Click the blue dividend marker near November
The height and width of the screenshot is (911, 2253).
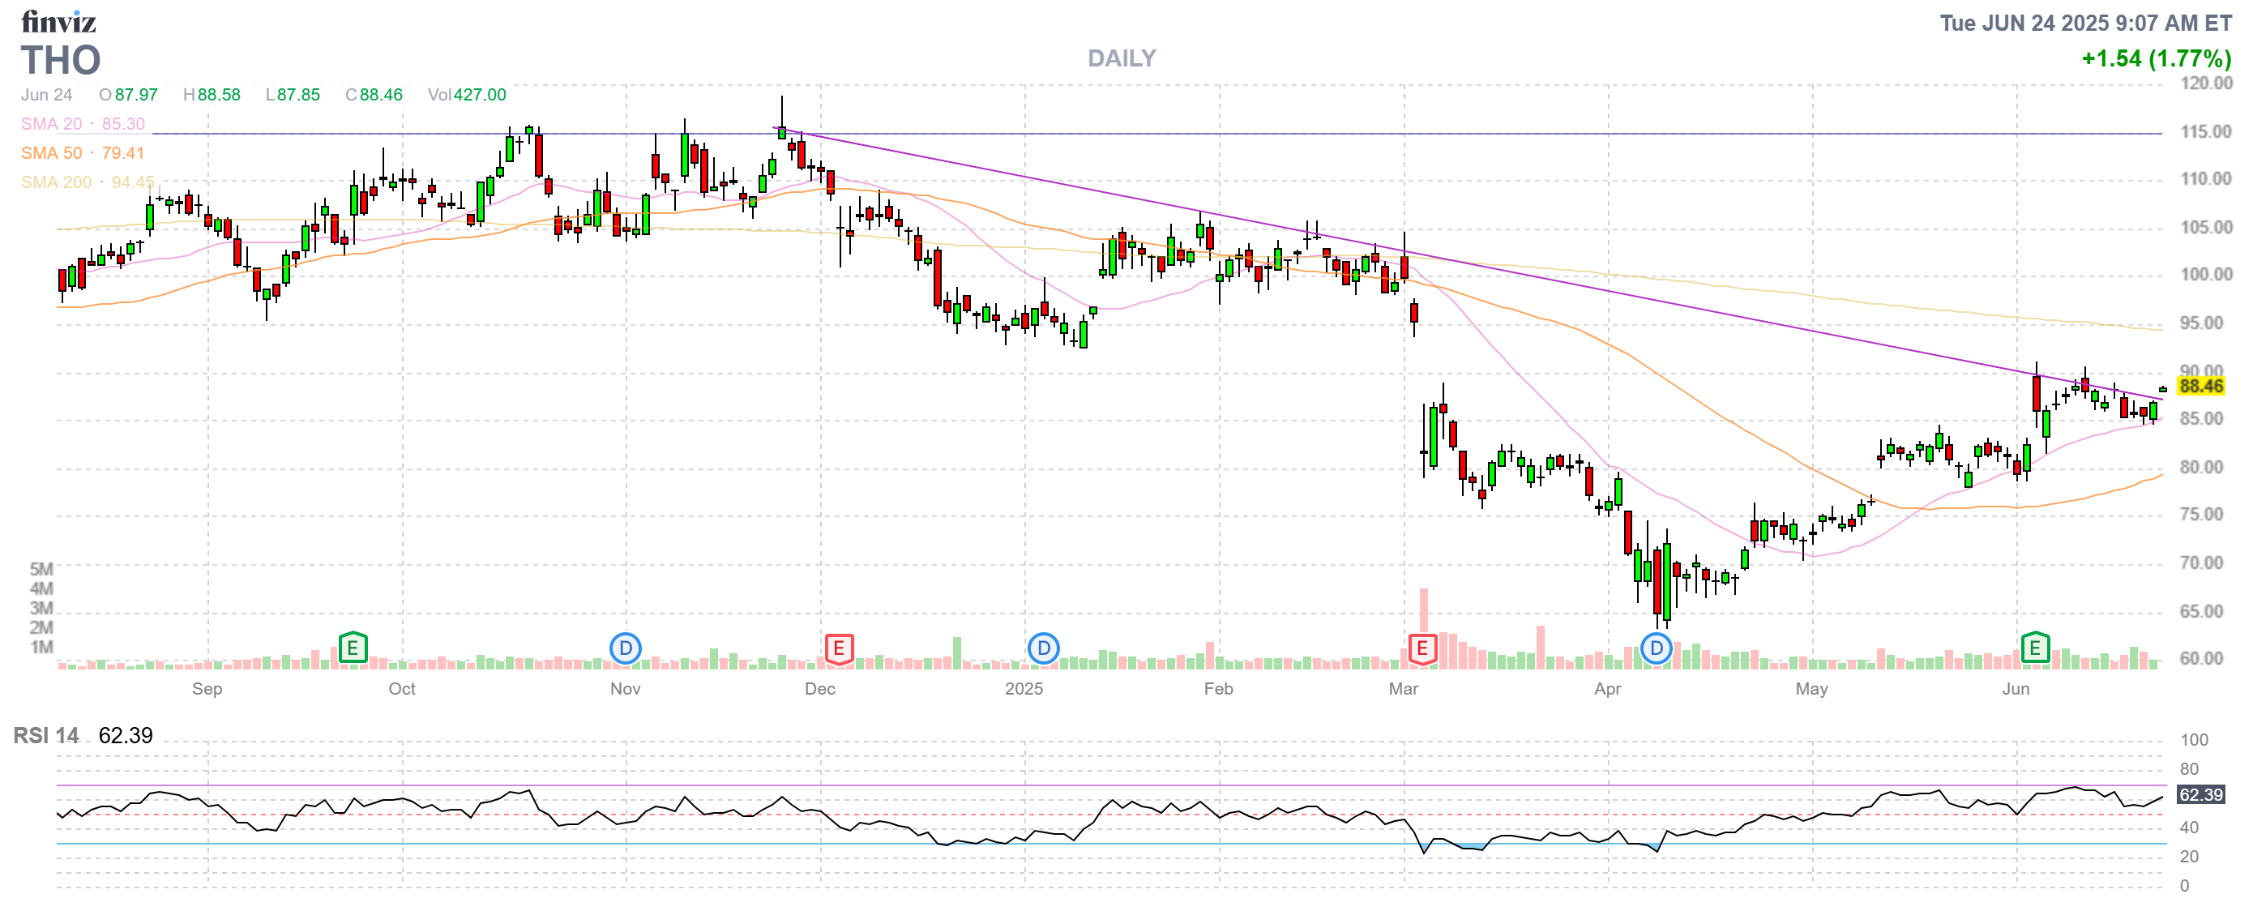626,648
